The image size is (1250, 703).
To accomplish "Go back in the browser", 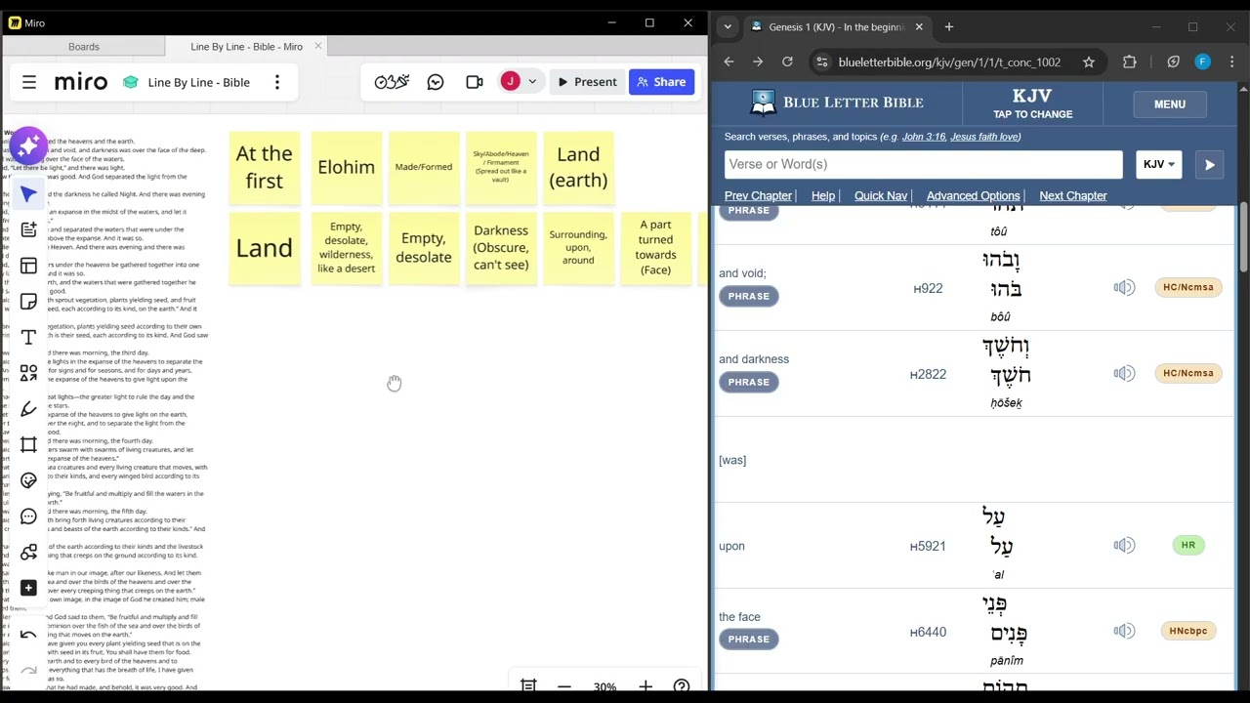I will [x=729, y=62].
